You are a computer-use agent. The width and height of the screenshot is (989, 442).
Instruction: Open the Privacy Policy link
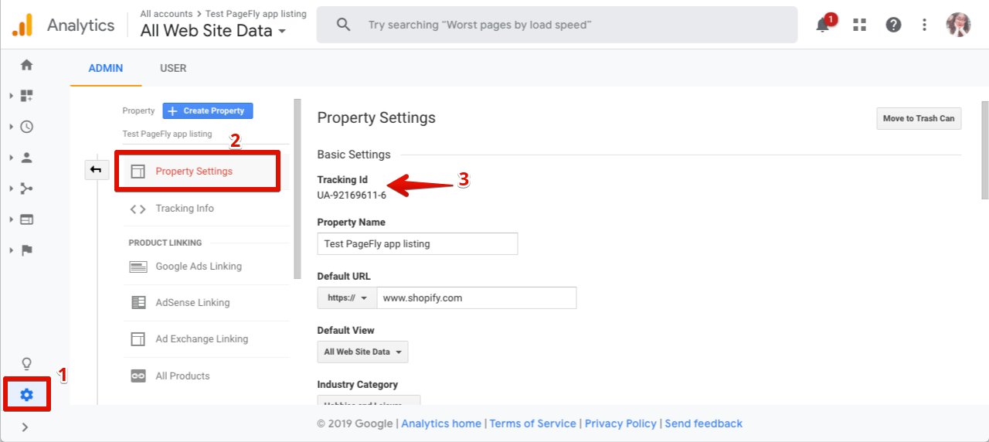[x=620, y=423]
